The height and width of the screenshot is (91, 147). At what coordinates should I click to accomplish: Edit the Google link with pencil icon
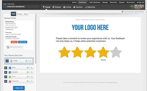click(x=28, y=61)
